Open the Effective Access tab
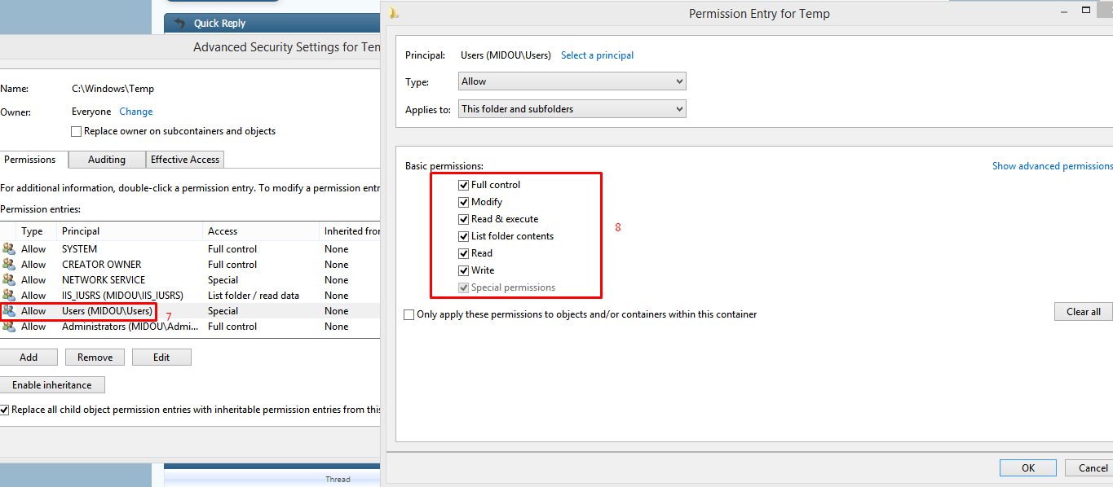This screenshot has width=1113, height=487. click(185, 160)
